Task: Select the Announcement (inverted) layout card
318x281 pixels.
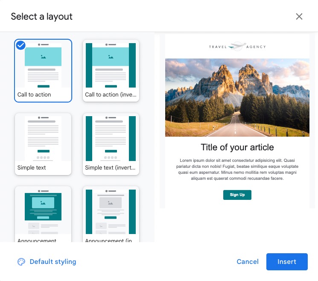Action: 111,214
